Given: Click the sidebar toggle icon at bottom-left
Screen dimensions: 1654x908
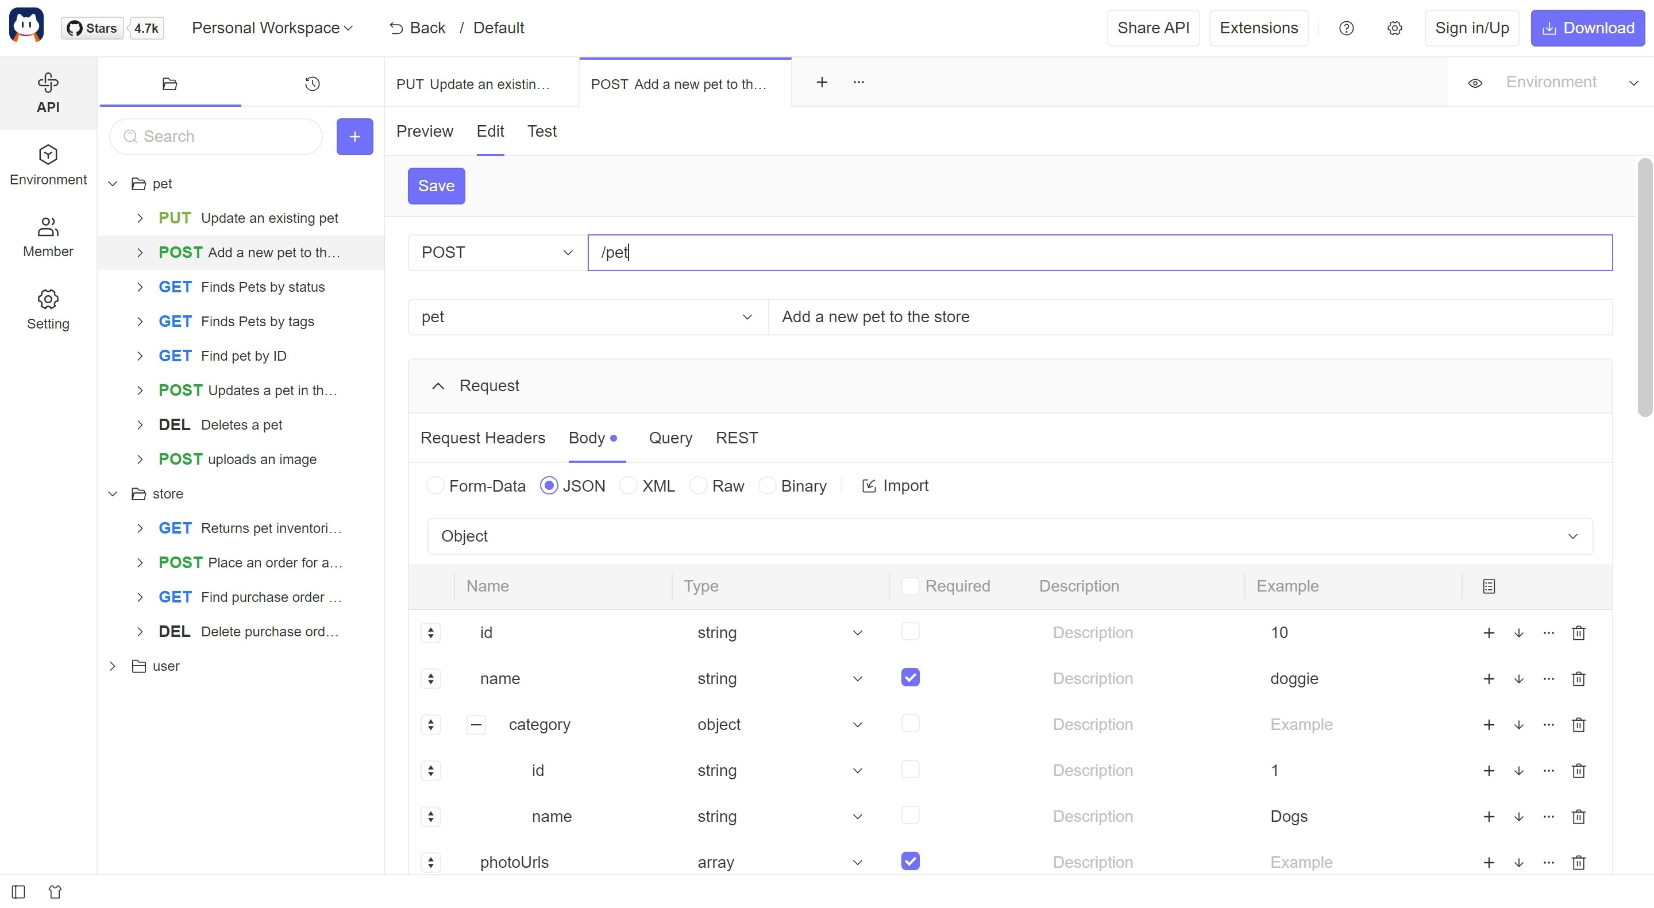Looking at the screenshot, I should click(x=18, y=891).
